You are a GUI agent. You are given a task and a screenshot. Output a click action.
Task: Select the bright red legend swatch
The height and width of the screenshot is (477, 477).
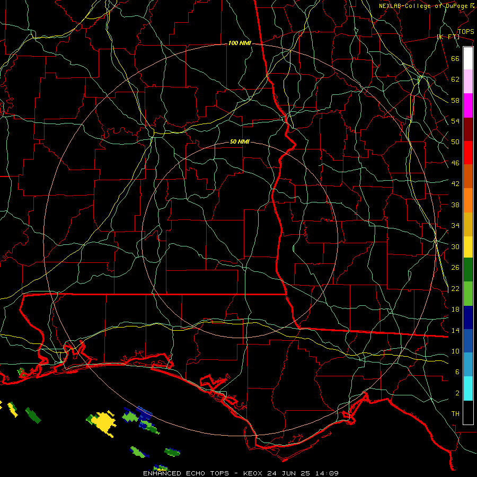[468, 153]
